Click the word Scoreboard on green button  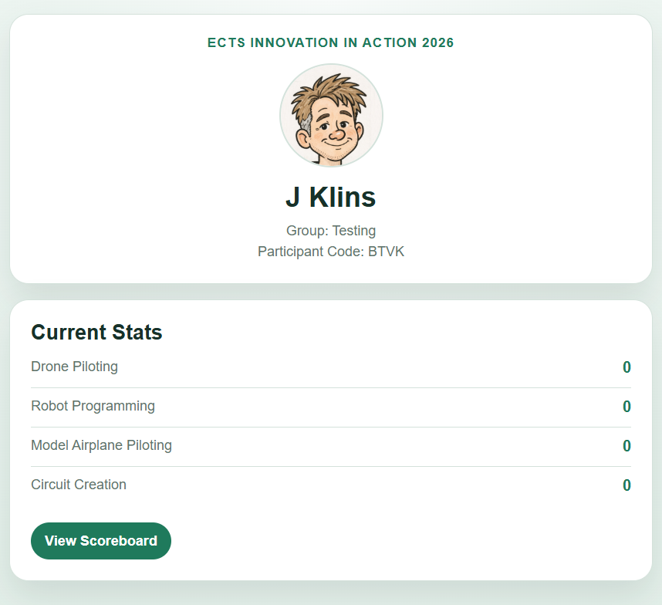119,541
